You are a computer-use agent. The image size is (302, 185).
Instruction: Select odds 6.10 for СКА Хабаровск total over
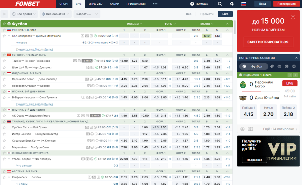coord(207,36)
